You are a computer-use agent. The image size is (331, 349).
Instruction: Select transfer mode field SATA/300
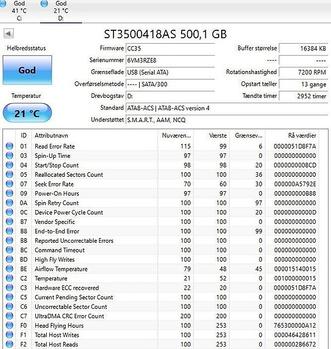pos(170,84)
